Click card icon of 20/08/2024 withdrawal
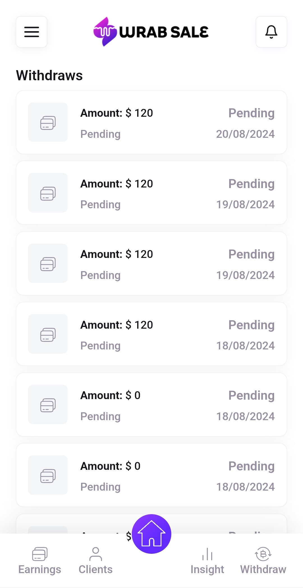The height and width of the screenshot is (588, 303). click(48, 122)
